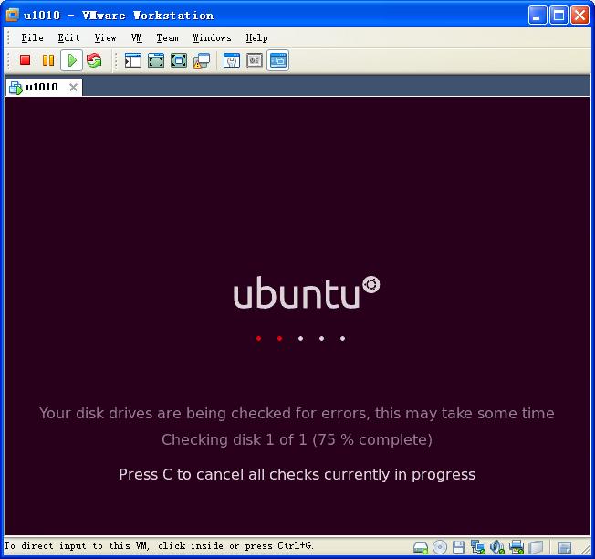The width and height of the screenshot is (595, 559).
Task: Click the 'To direct input to this VM' status text
Action: point(159,545)
